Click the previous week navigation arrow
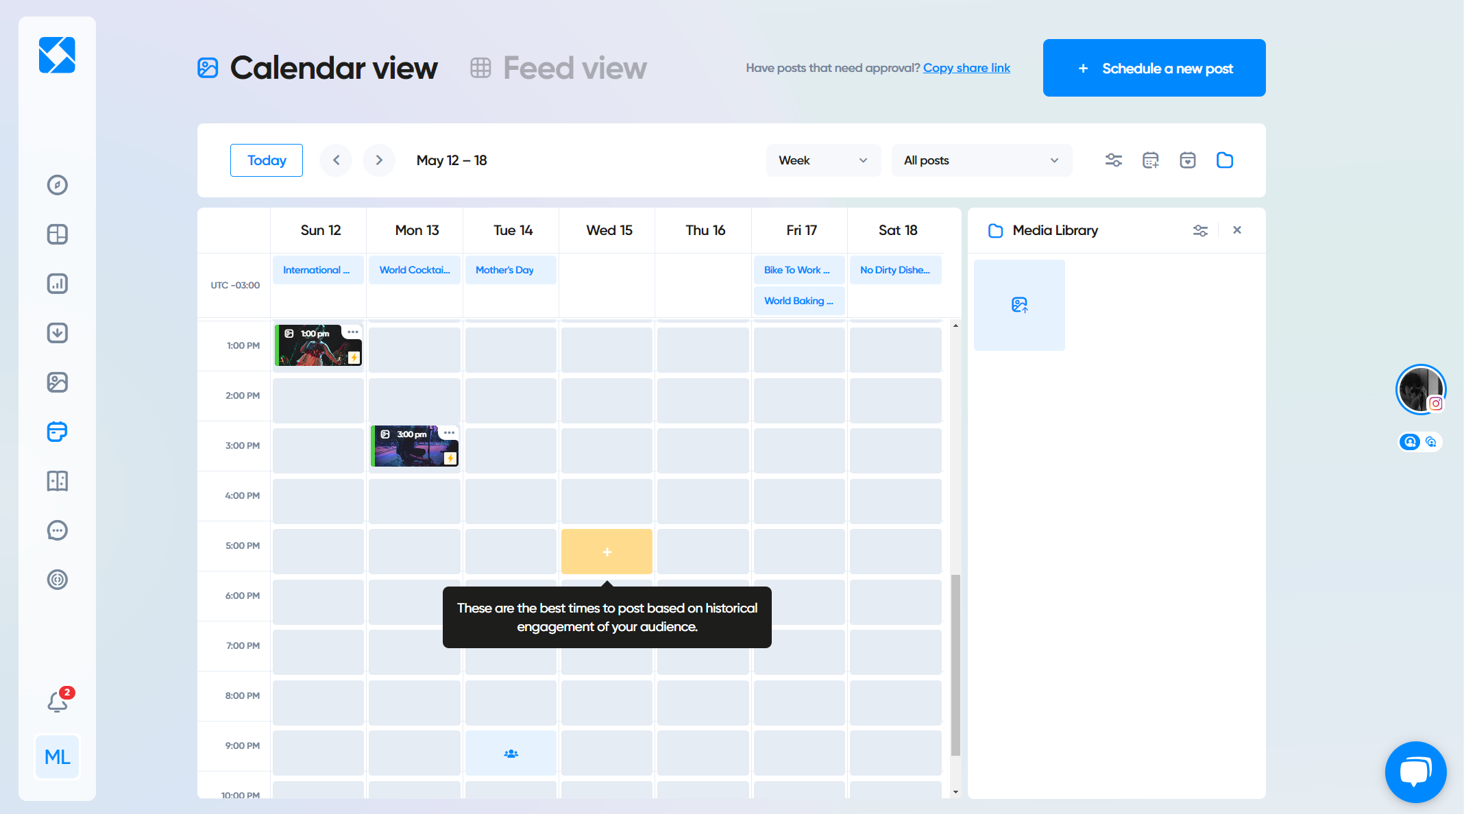Image resolution: width=1464 pixels, height=814 pixels. 339,160
